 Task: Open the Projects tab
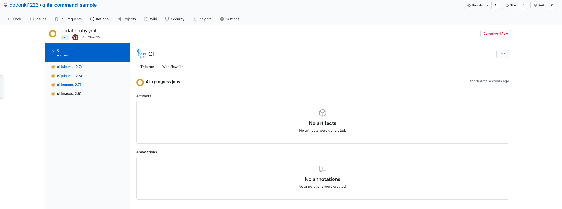[126, 19]
